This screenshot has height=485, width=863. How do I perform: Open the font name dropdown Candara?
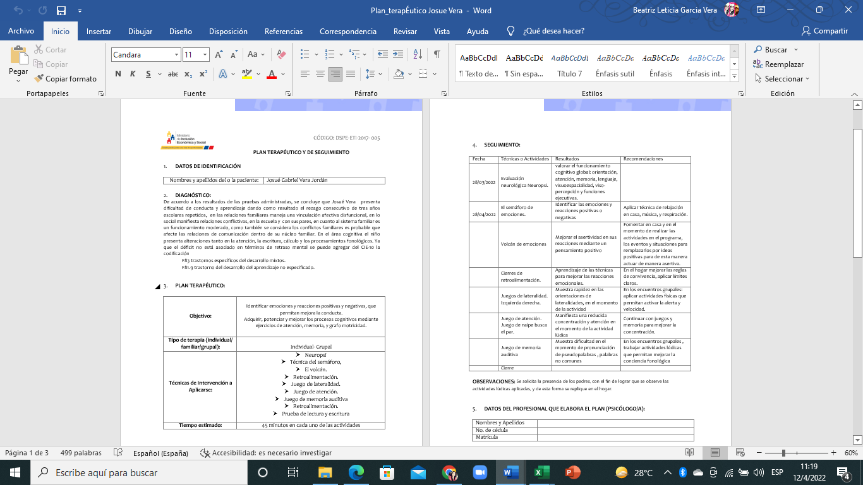pos(176,55)
